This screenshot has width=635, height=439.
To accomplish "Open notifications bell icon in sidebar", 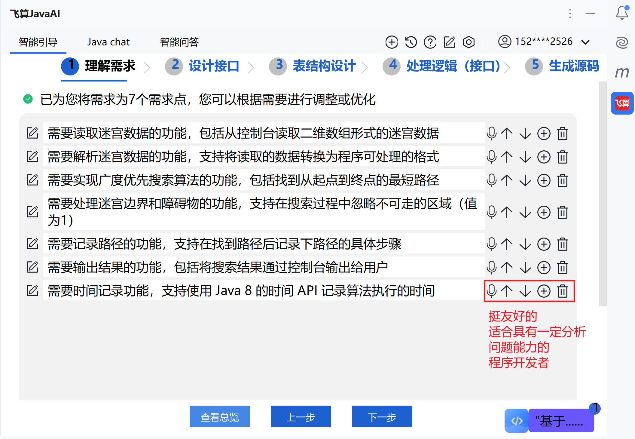I will click(622, 13).
